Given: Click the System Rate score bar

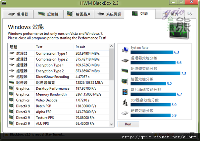Looking at the screenshot, I should (152, 52).
